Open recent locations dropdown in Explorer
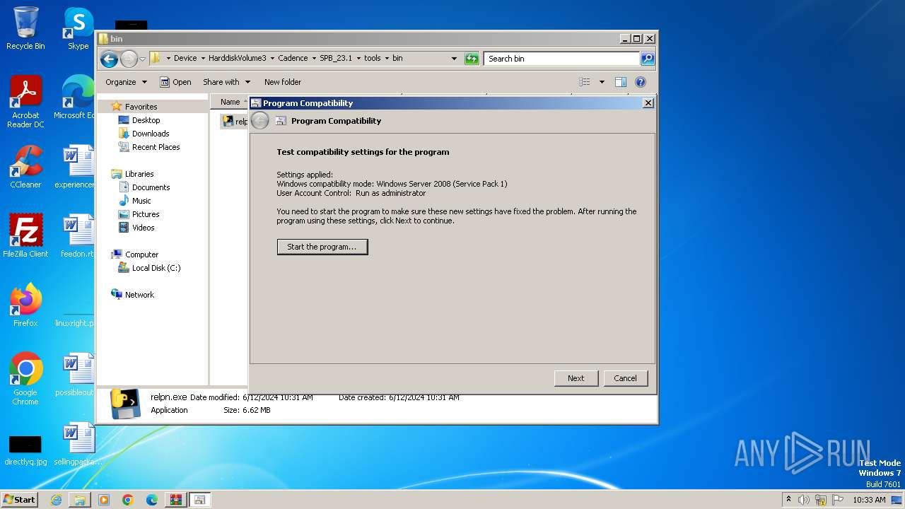 (x=142, y=59)
